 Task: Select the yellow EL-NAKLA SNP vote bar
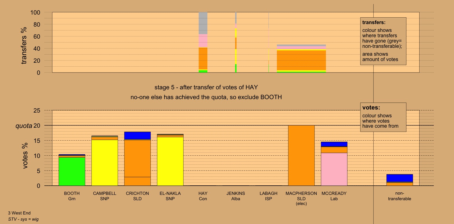coord(170,161)
